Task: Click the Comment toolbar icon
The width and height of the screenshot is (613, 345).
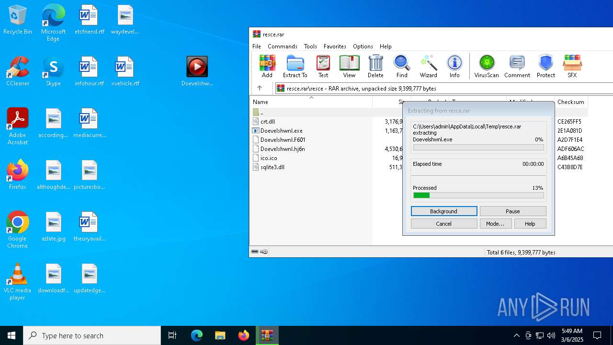Action: (x=517, y=66)
